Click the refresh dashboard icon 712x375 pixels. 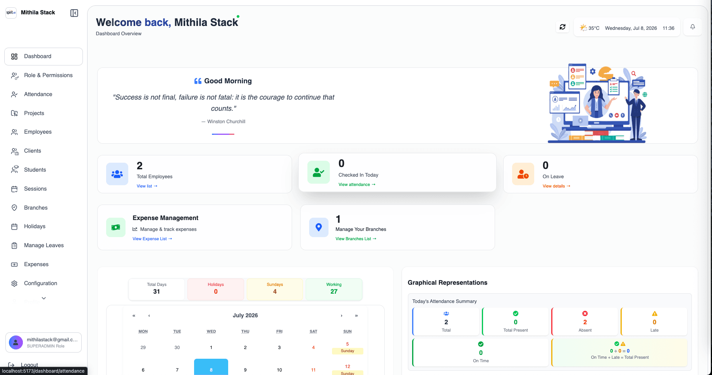562,27
